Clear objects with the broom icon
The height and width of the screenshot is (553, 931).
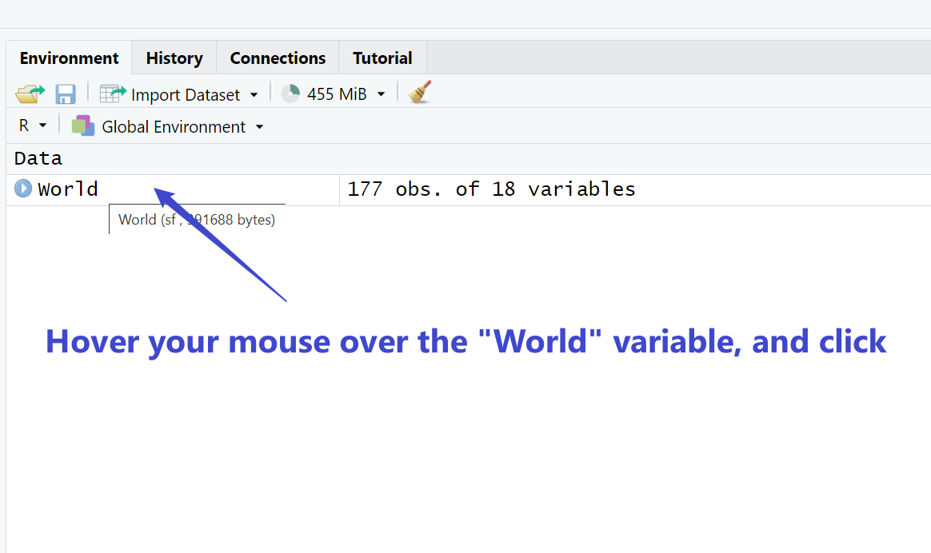tap(420, 93)
